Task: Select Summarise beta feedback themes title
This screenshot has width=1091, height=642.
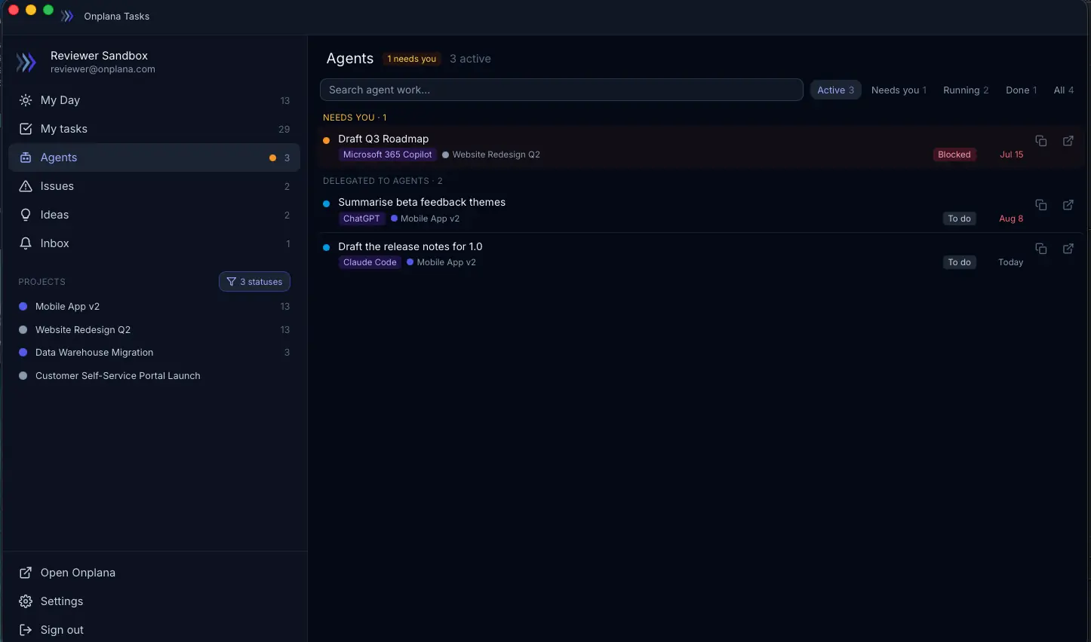Action: [422, 202]
